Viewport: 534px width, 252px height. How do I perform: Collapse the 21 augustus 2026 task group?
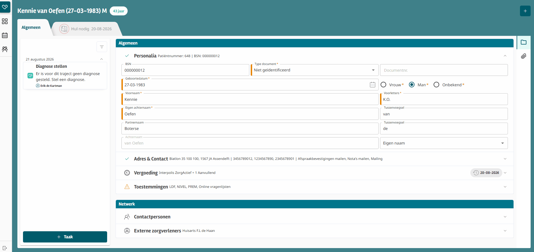[102, 59]
